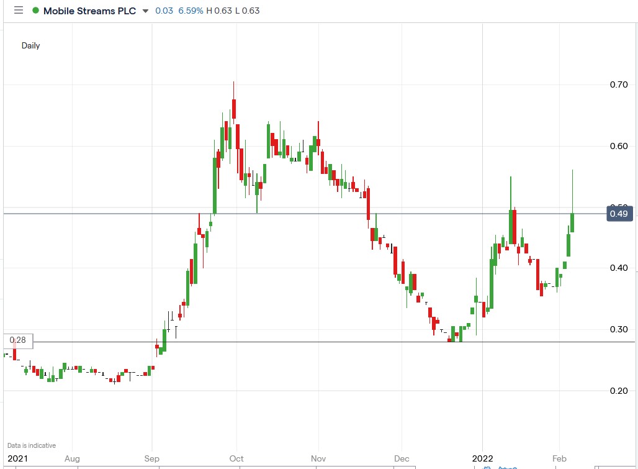Select the 0.49 price label on the axis
This screenshot has width=638, height=469.
(619, 213)
